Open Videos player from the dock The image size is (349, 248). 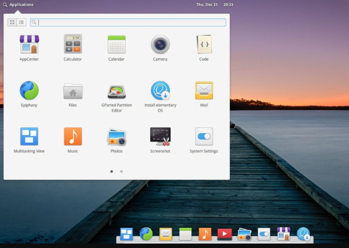tap(224, 234)
